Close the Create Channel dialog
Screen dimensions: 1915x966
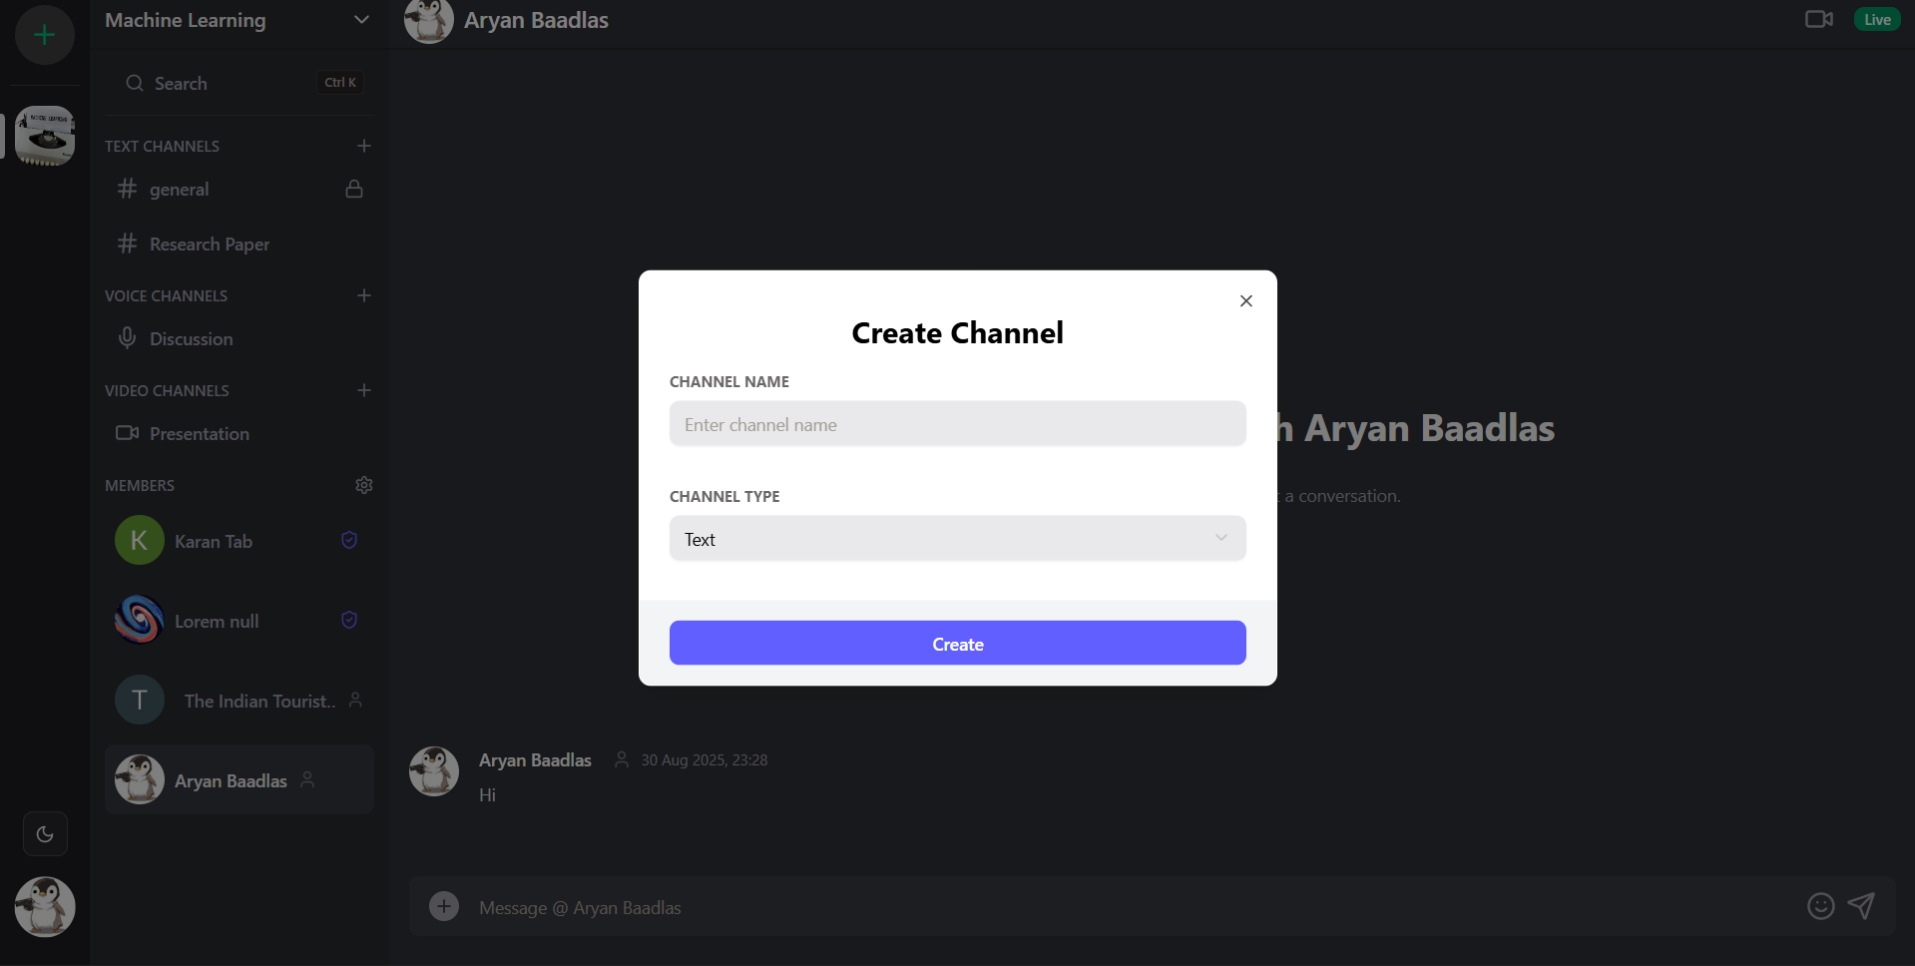point(1245,301)
